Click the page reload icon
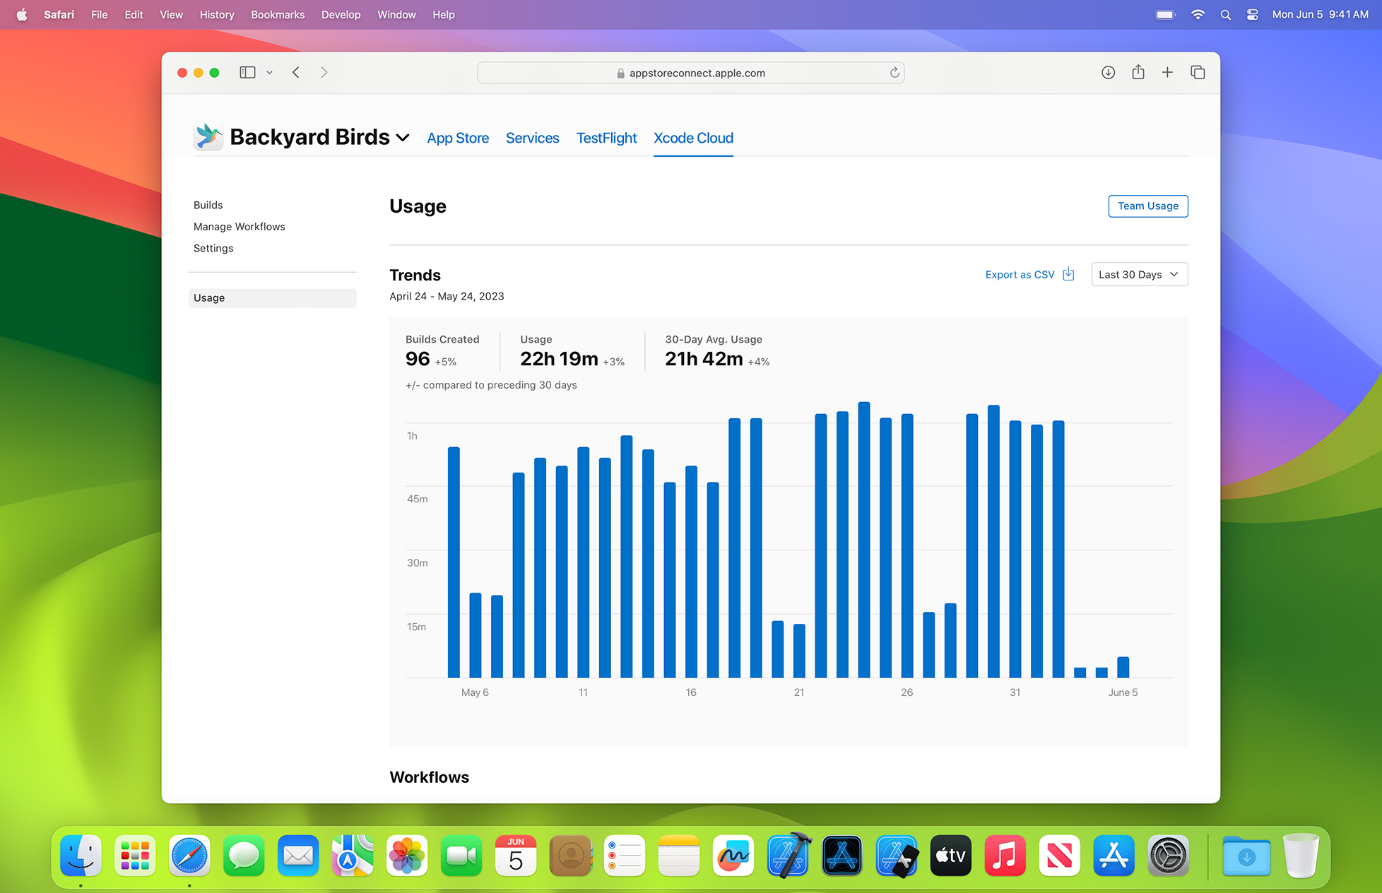This screenshot has height=893, width=1382. (894, 73)
